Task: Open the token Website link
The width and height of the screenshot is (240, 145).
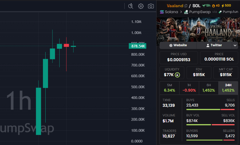Action: (x=178, y=45)
